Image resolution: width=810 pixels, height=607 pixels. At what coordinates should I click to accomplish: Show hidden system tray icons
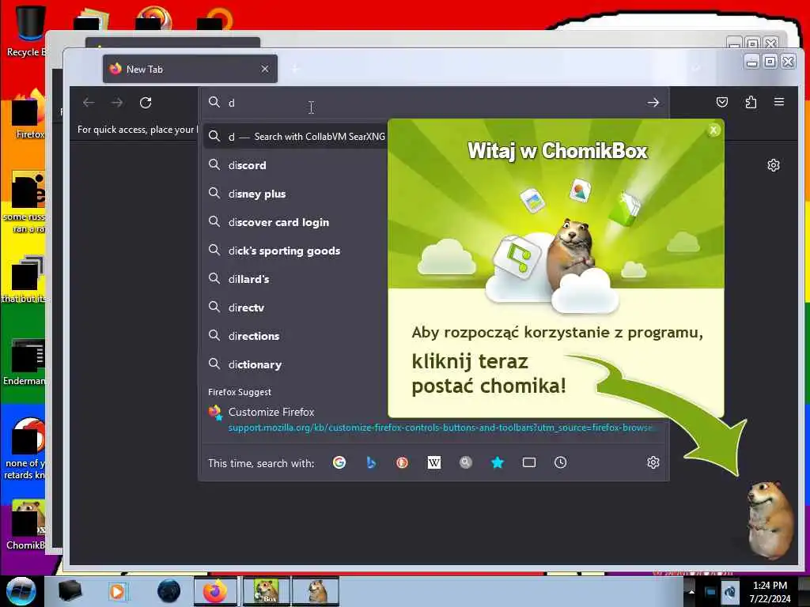[x=691, y=591]
